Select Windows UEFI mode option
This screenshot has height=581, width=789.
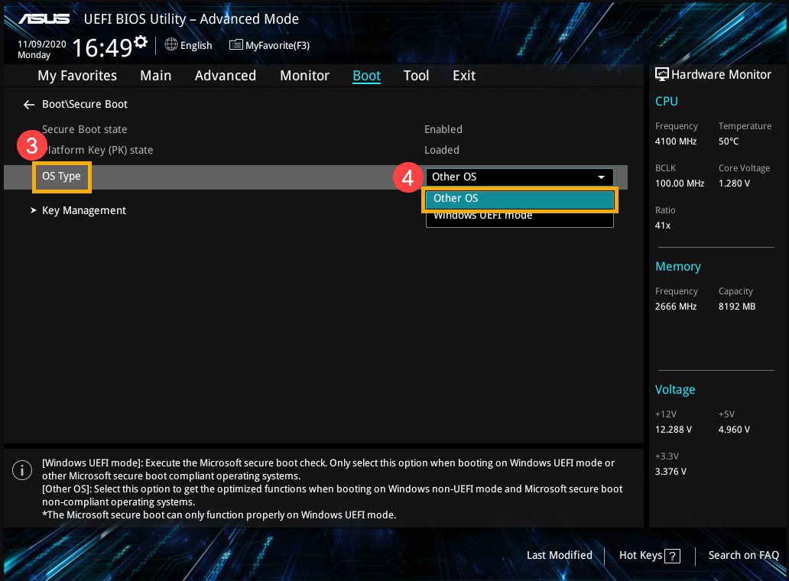pyautogui.click(x=482, y=215)
